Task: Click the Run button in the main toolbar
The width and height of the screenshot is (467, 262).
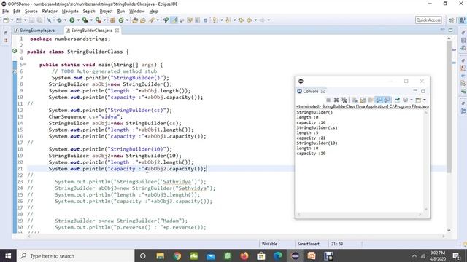Action: [x=72, y=20]
